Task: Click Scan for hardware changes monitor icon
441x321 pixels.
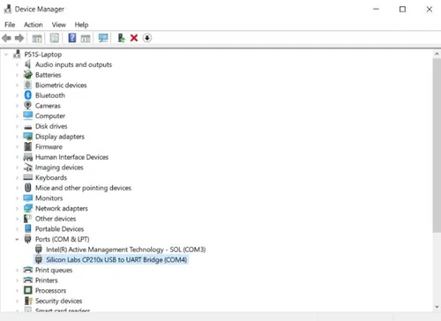Action: 103,38
